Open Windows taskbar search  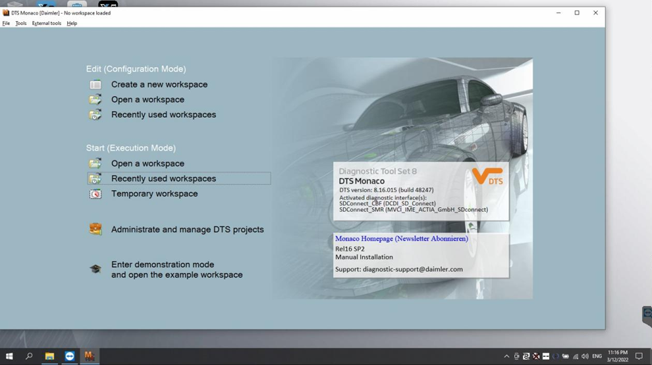pyautogui.click(x=29, y=356)
